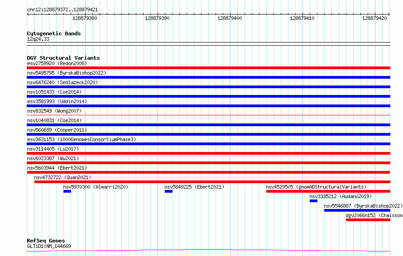403x256 pixels.
Task: Open the nsv6023387 (Wu2021) variant
Action: [x=53, y=158]
